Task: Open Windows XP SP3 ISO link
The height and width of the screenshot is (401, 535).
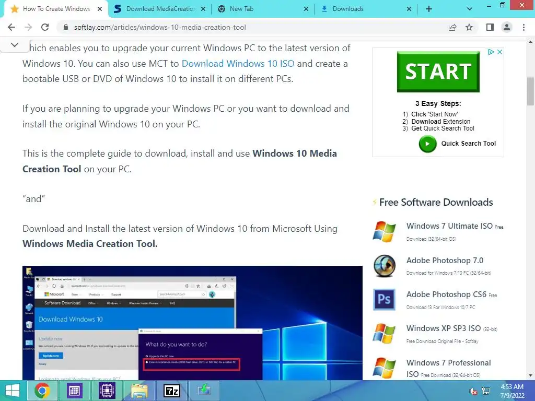Action: pos(444,328)
